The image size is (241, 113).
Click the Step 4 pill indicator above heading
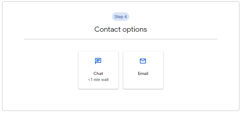[x=120, y=17]
